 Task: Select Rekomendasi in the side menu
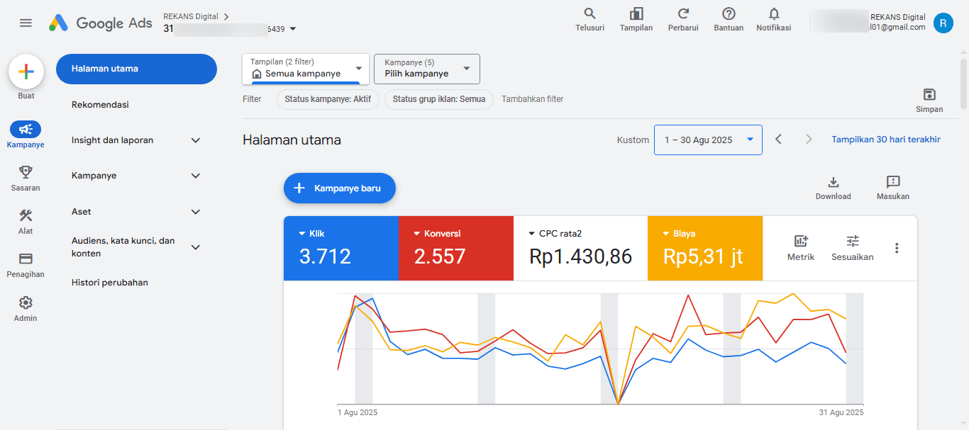[x=100, y=105]
